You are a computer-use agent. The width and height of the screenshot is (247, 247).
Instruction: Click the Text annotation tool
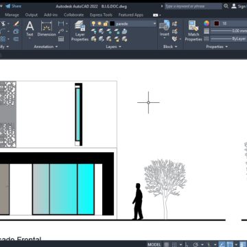click(30, 28)
